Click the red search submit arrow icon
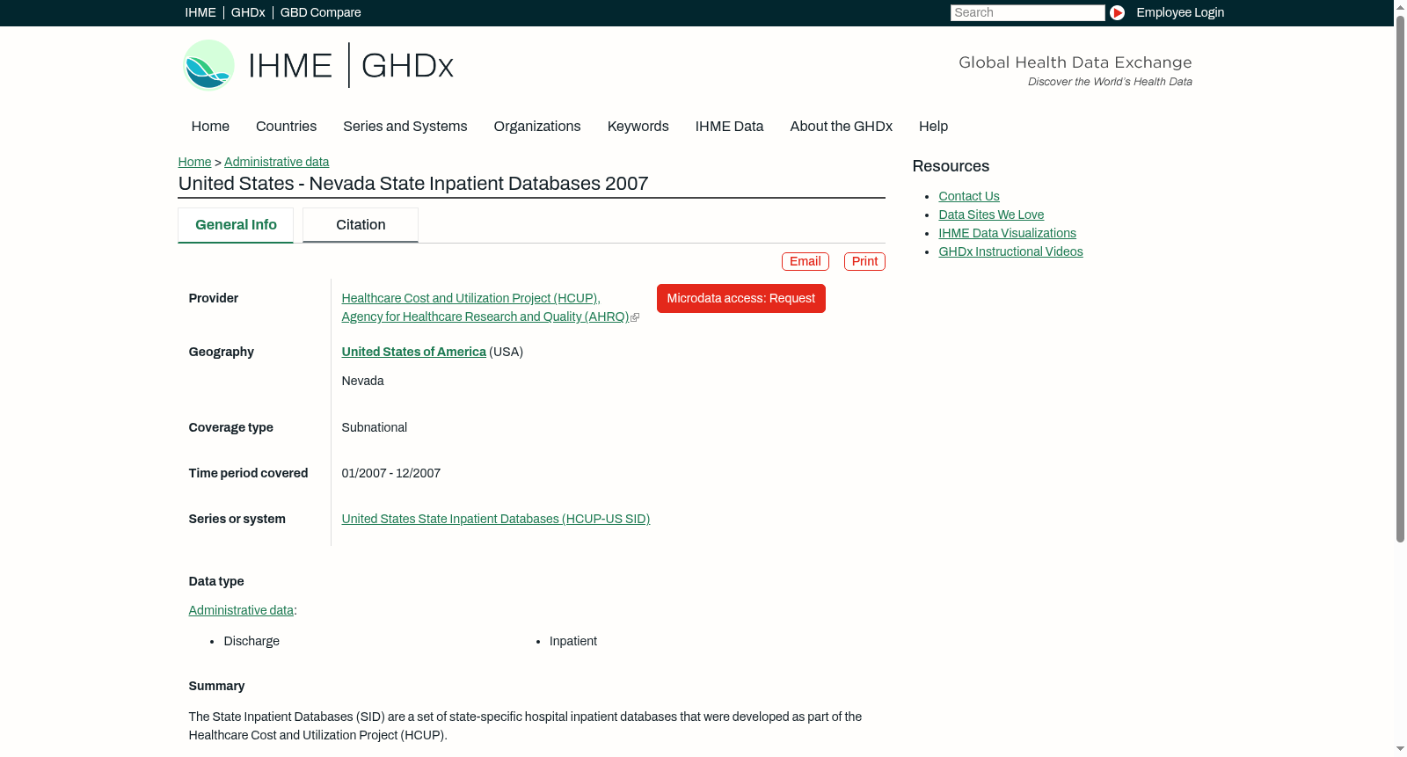 [x=1117, y=12]
